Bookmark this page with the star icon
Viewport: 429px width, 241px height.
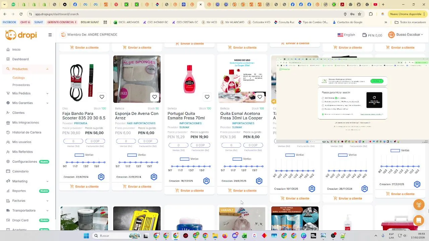360,14
